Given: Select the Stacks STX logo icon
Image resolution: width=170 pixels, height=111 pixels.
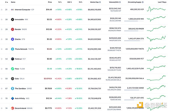Looking at the screenshot, I should coord(12,39).
